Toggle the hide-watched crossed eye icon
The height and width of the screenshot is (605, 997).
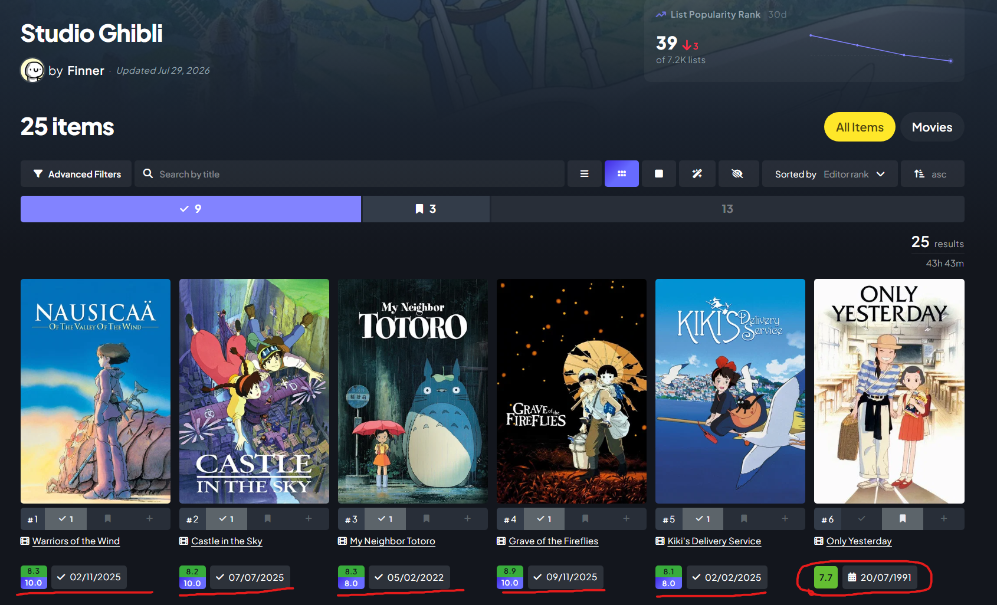pos(737,174)
